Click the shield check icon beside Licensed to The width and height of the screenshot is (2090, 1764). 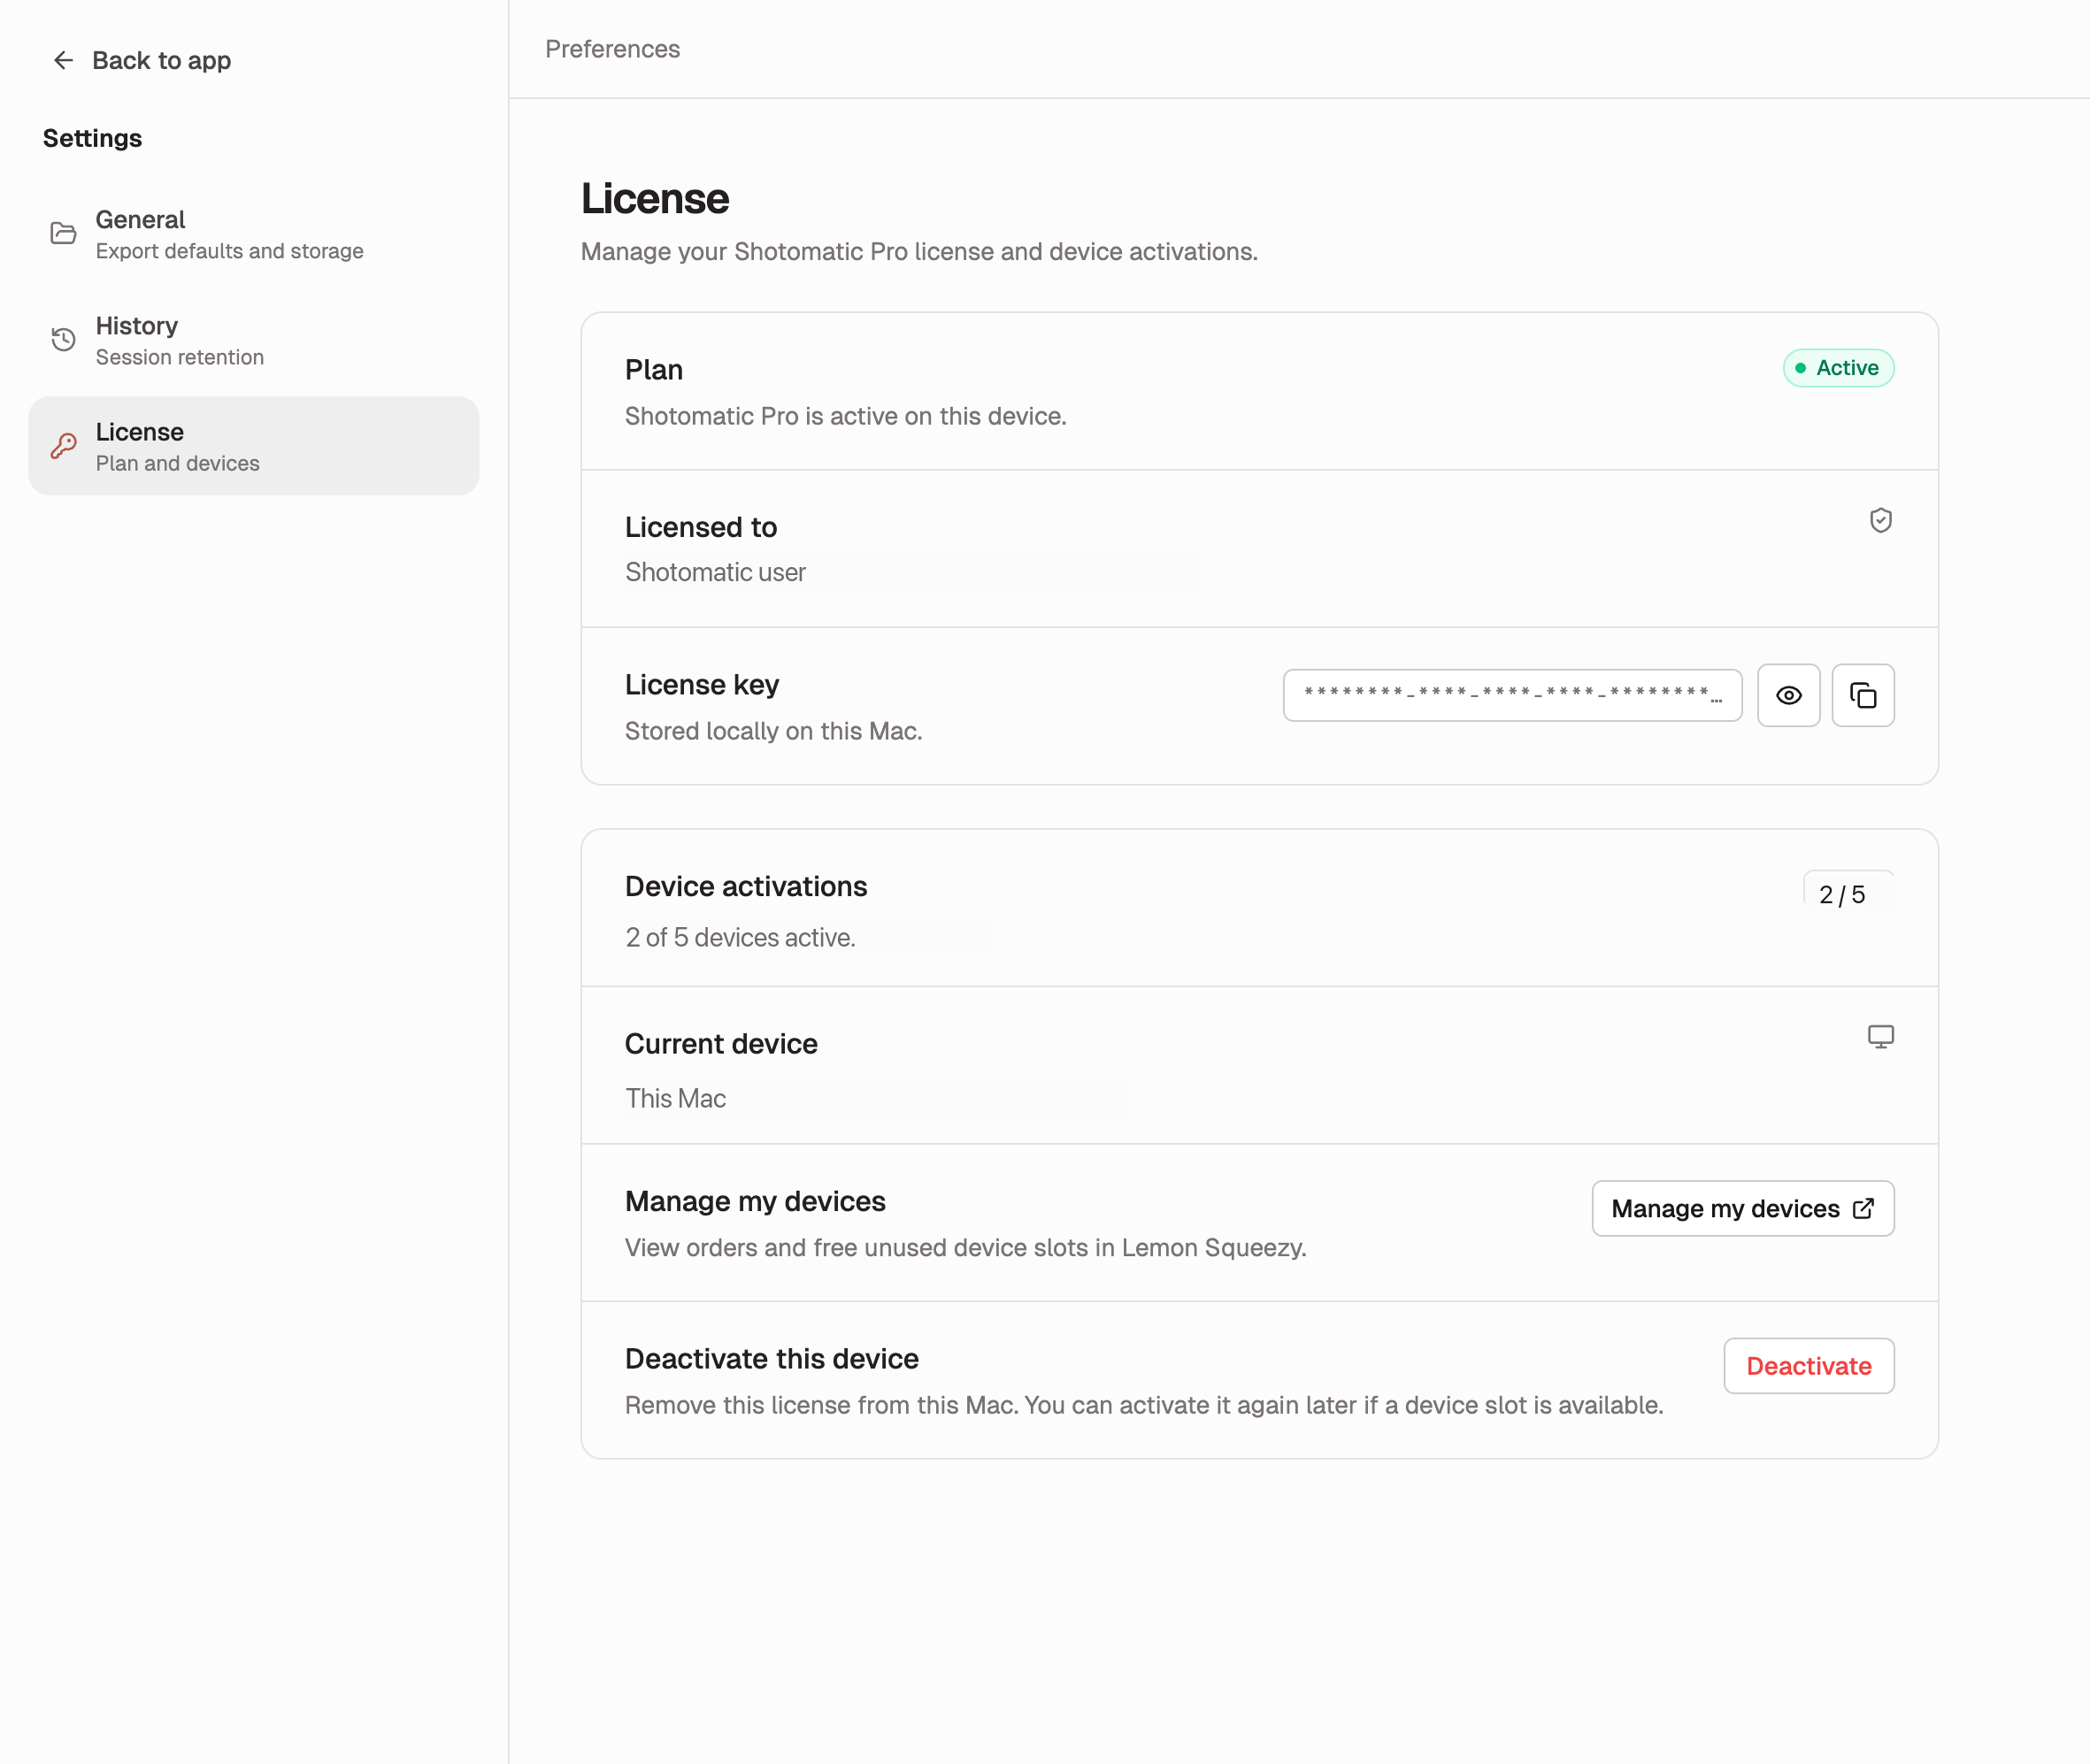1880,521
